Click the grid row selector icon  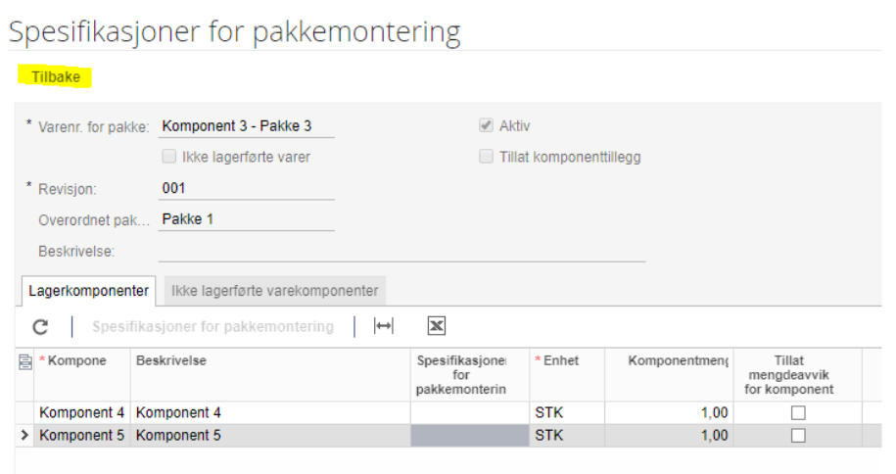[x=25, y=362]
